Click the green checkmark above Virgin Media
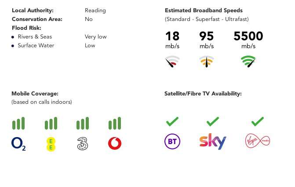Image resolution: width=295 pixels, height=187 pixels. [x=258, y=121]
